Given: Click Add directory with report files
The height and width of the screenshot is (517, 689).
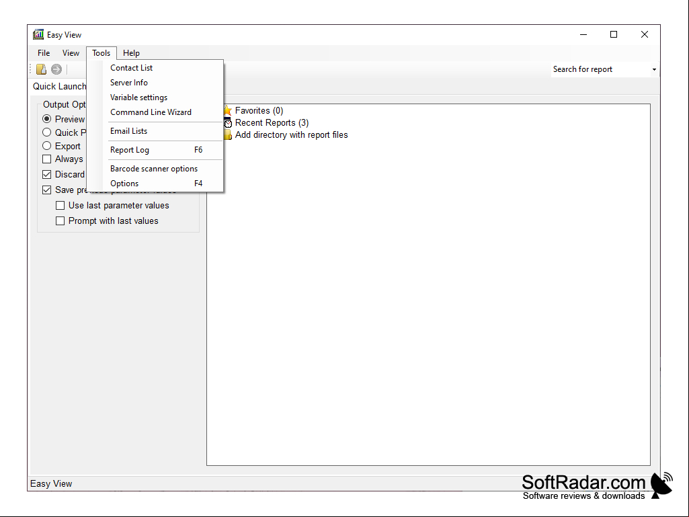Looking at the screenshot, I should 291,135.
